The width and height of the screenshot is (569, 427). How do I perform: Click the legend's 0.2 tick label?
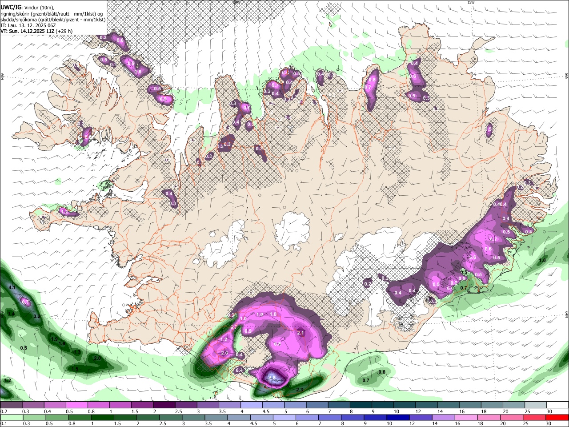3,411
